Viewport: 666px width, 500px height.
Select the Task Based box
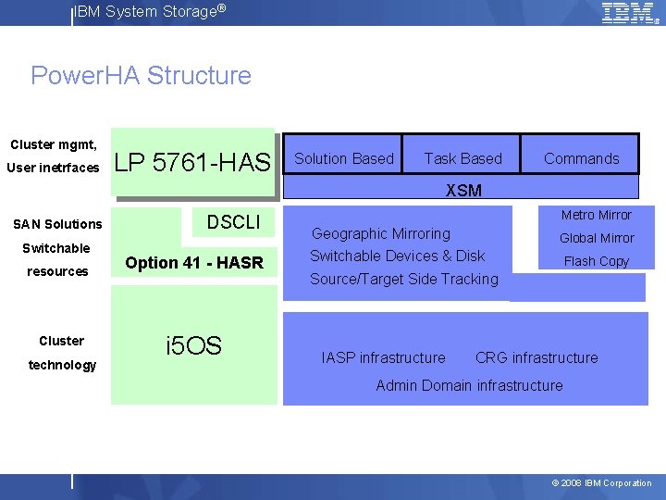click(x=462, y=154)
